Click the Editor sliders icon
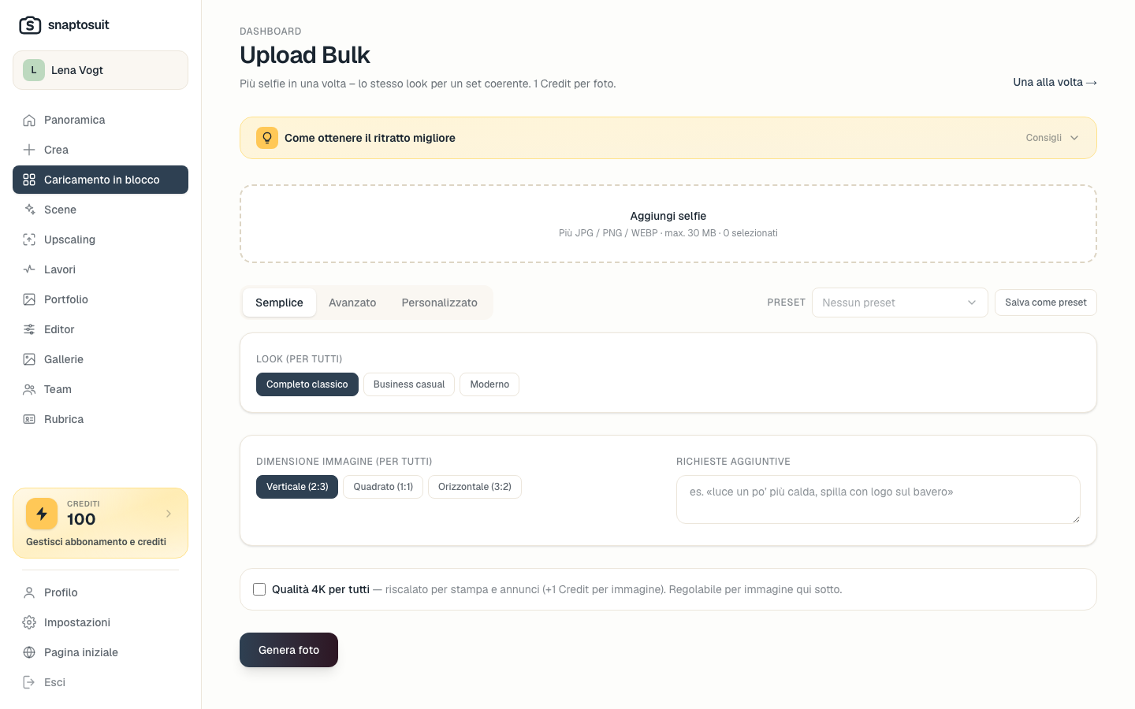This screenshot has height=709, width=1135. (29, 329)
